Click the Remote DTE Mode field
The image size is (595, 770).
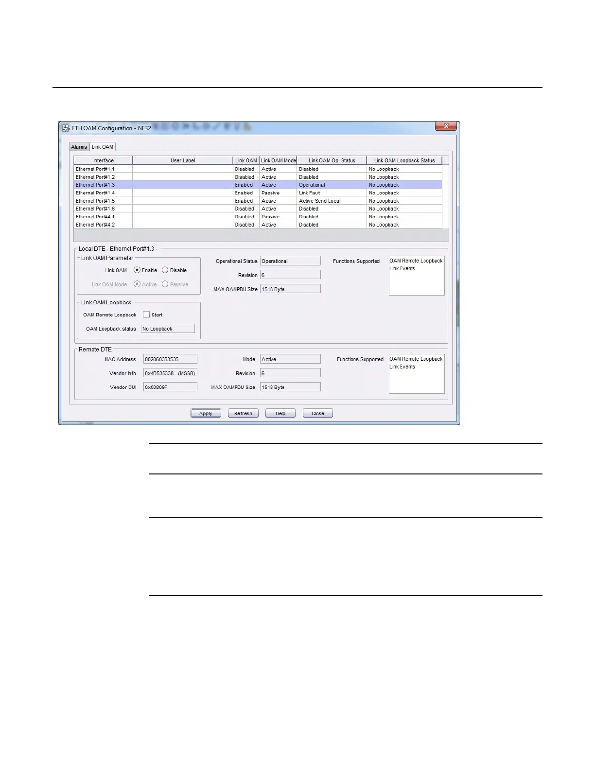tap(290, 359)
